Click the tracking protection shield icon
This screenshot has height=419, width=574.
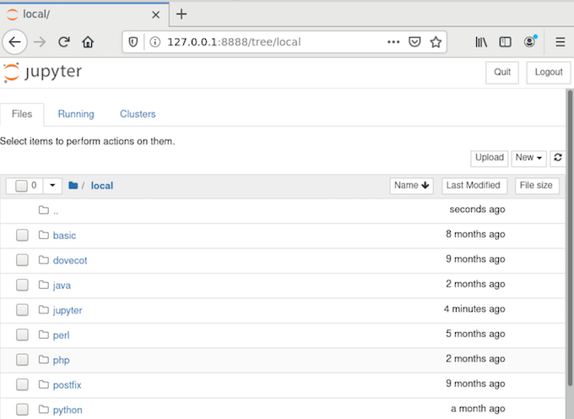133,42
